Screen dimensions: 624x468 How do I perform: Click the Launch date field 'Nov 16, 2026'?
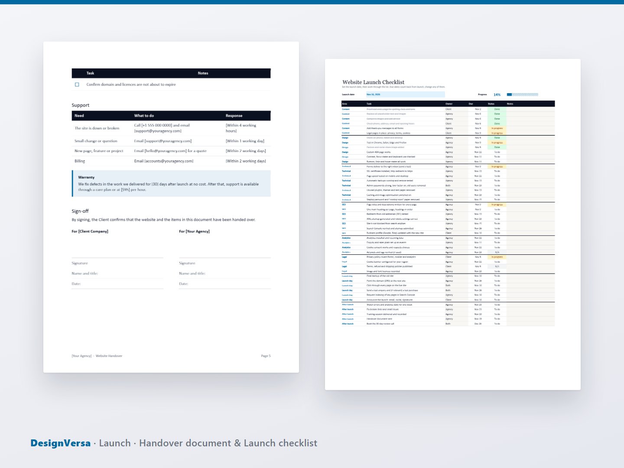pos(405,94)
